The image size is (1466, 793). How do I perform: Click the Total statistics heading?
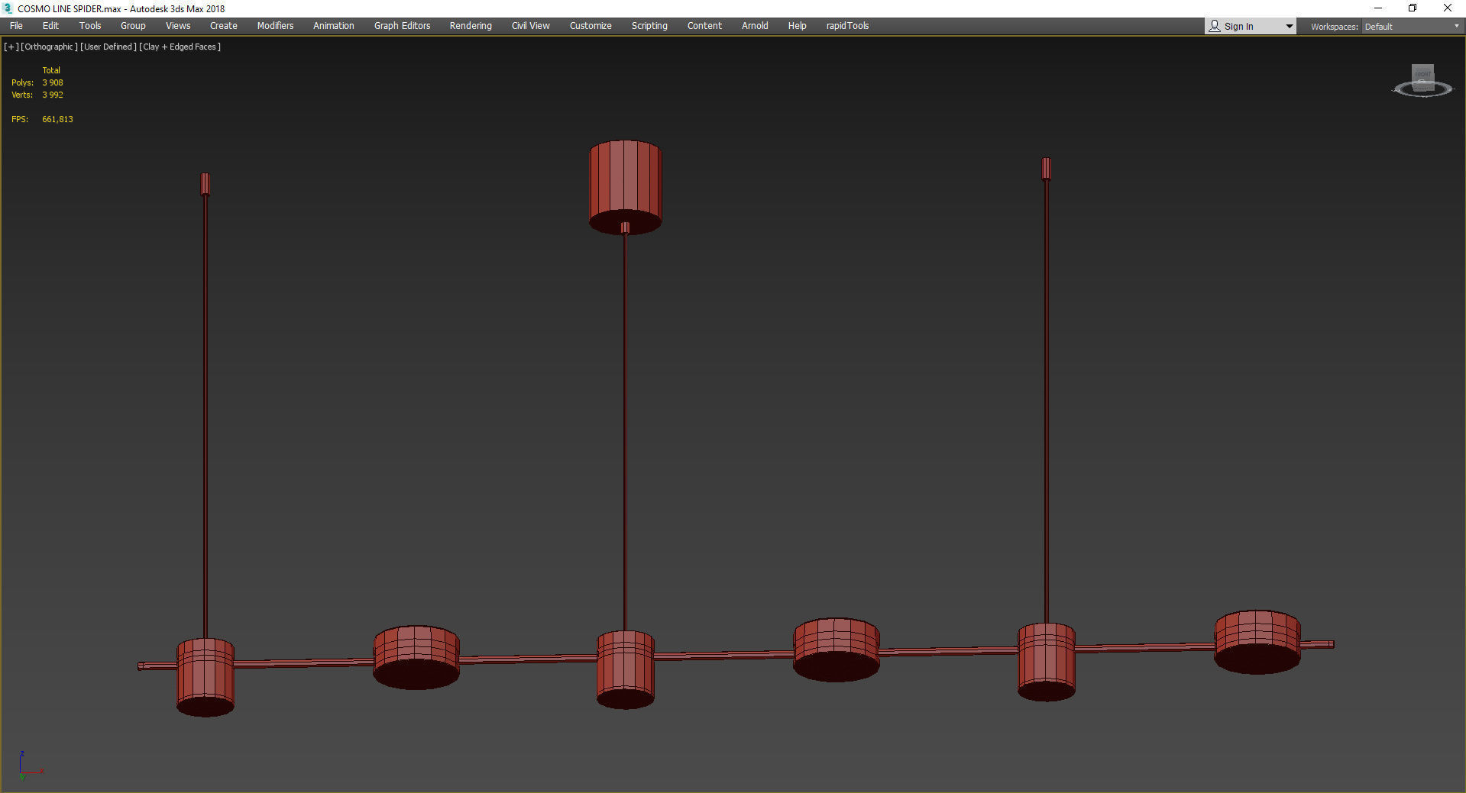click(x=51, y=70)
